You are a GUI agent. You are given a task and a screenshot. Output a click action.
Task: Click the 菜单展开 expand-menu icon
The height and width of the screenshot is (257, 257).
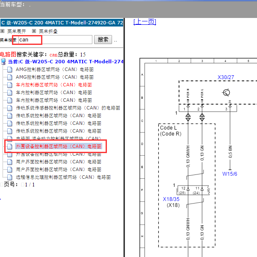(2, 31)
